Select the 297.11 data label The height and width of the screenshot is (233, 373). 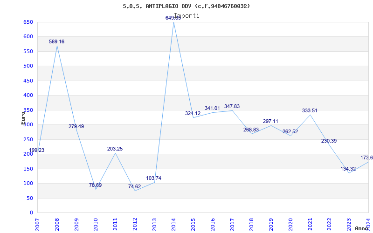pos(270,121)
